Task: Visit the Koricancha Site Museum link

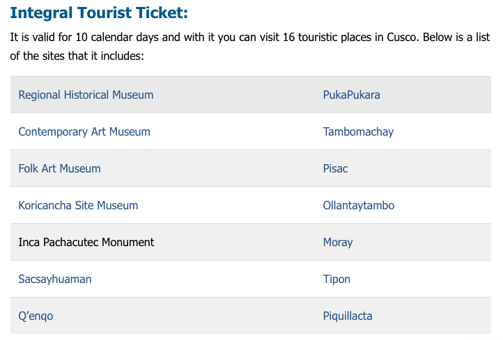Action: pos(78,205)
